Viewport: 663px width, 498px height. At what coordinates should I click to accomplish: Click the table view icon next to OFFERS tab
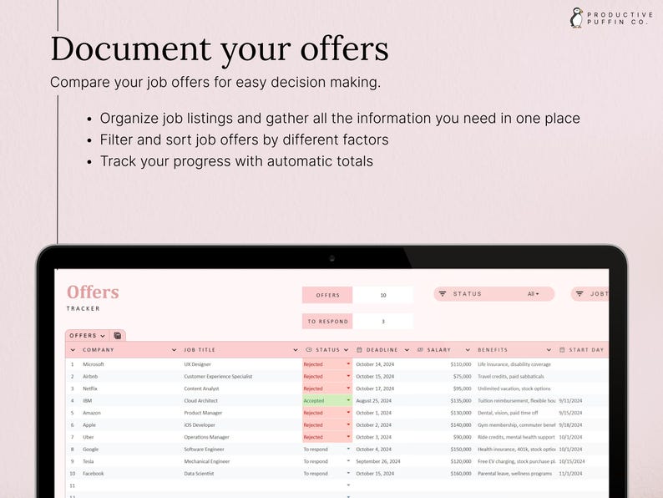(x=118, y=336)
